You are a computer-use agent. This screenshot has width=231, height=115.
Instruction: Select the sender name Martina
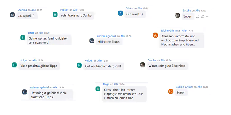22,10
